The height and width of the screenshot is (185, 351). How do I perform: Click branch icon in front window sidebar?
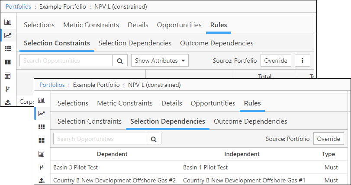coord(42,167)
